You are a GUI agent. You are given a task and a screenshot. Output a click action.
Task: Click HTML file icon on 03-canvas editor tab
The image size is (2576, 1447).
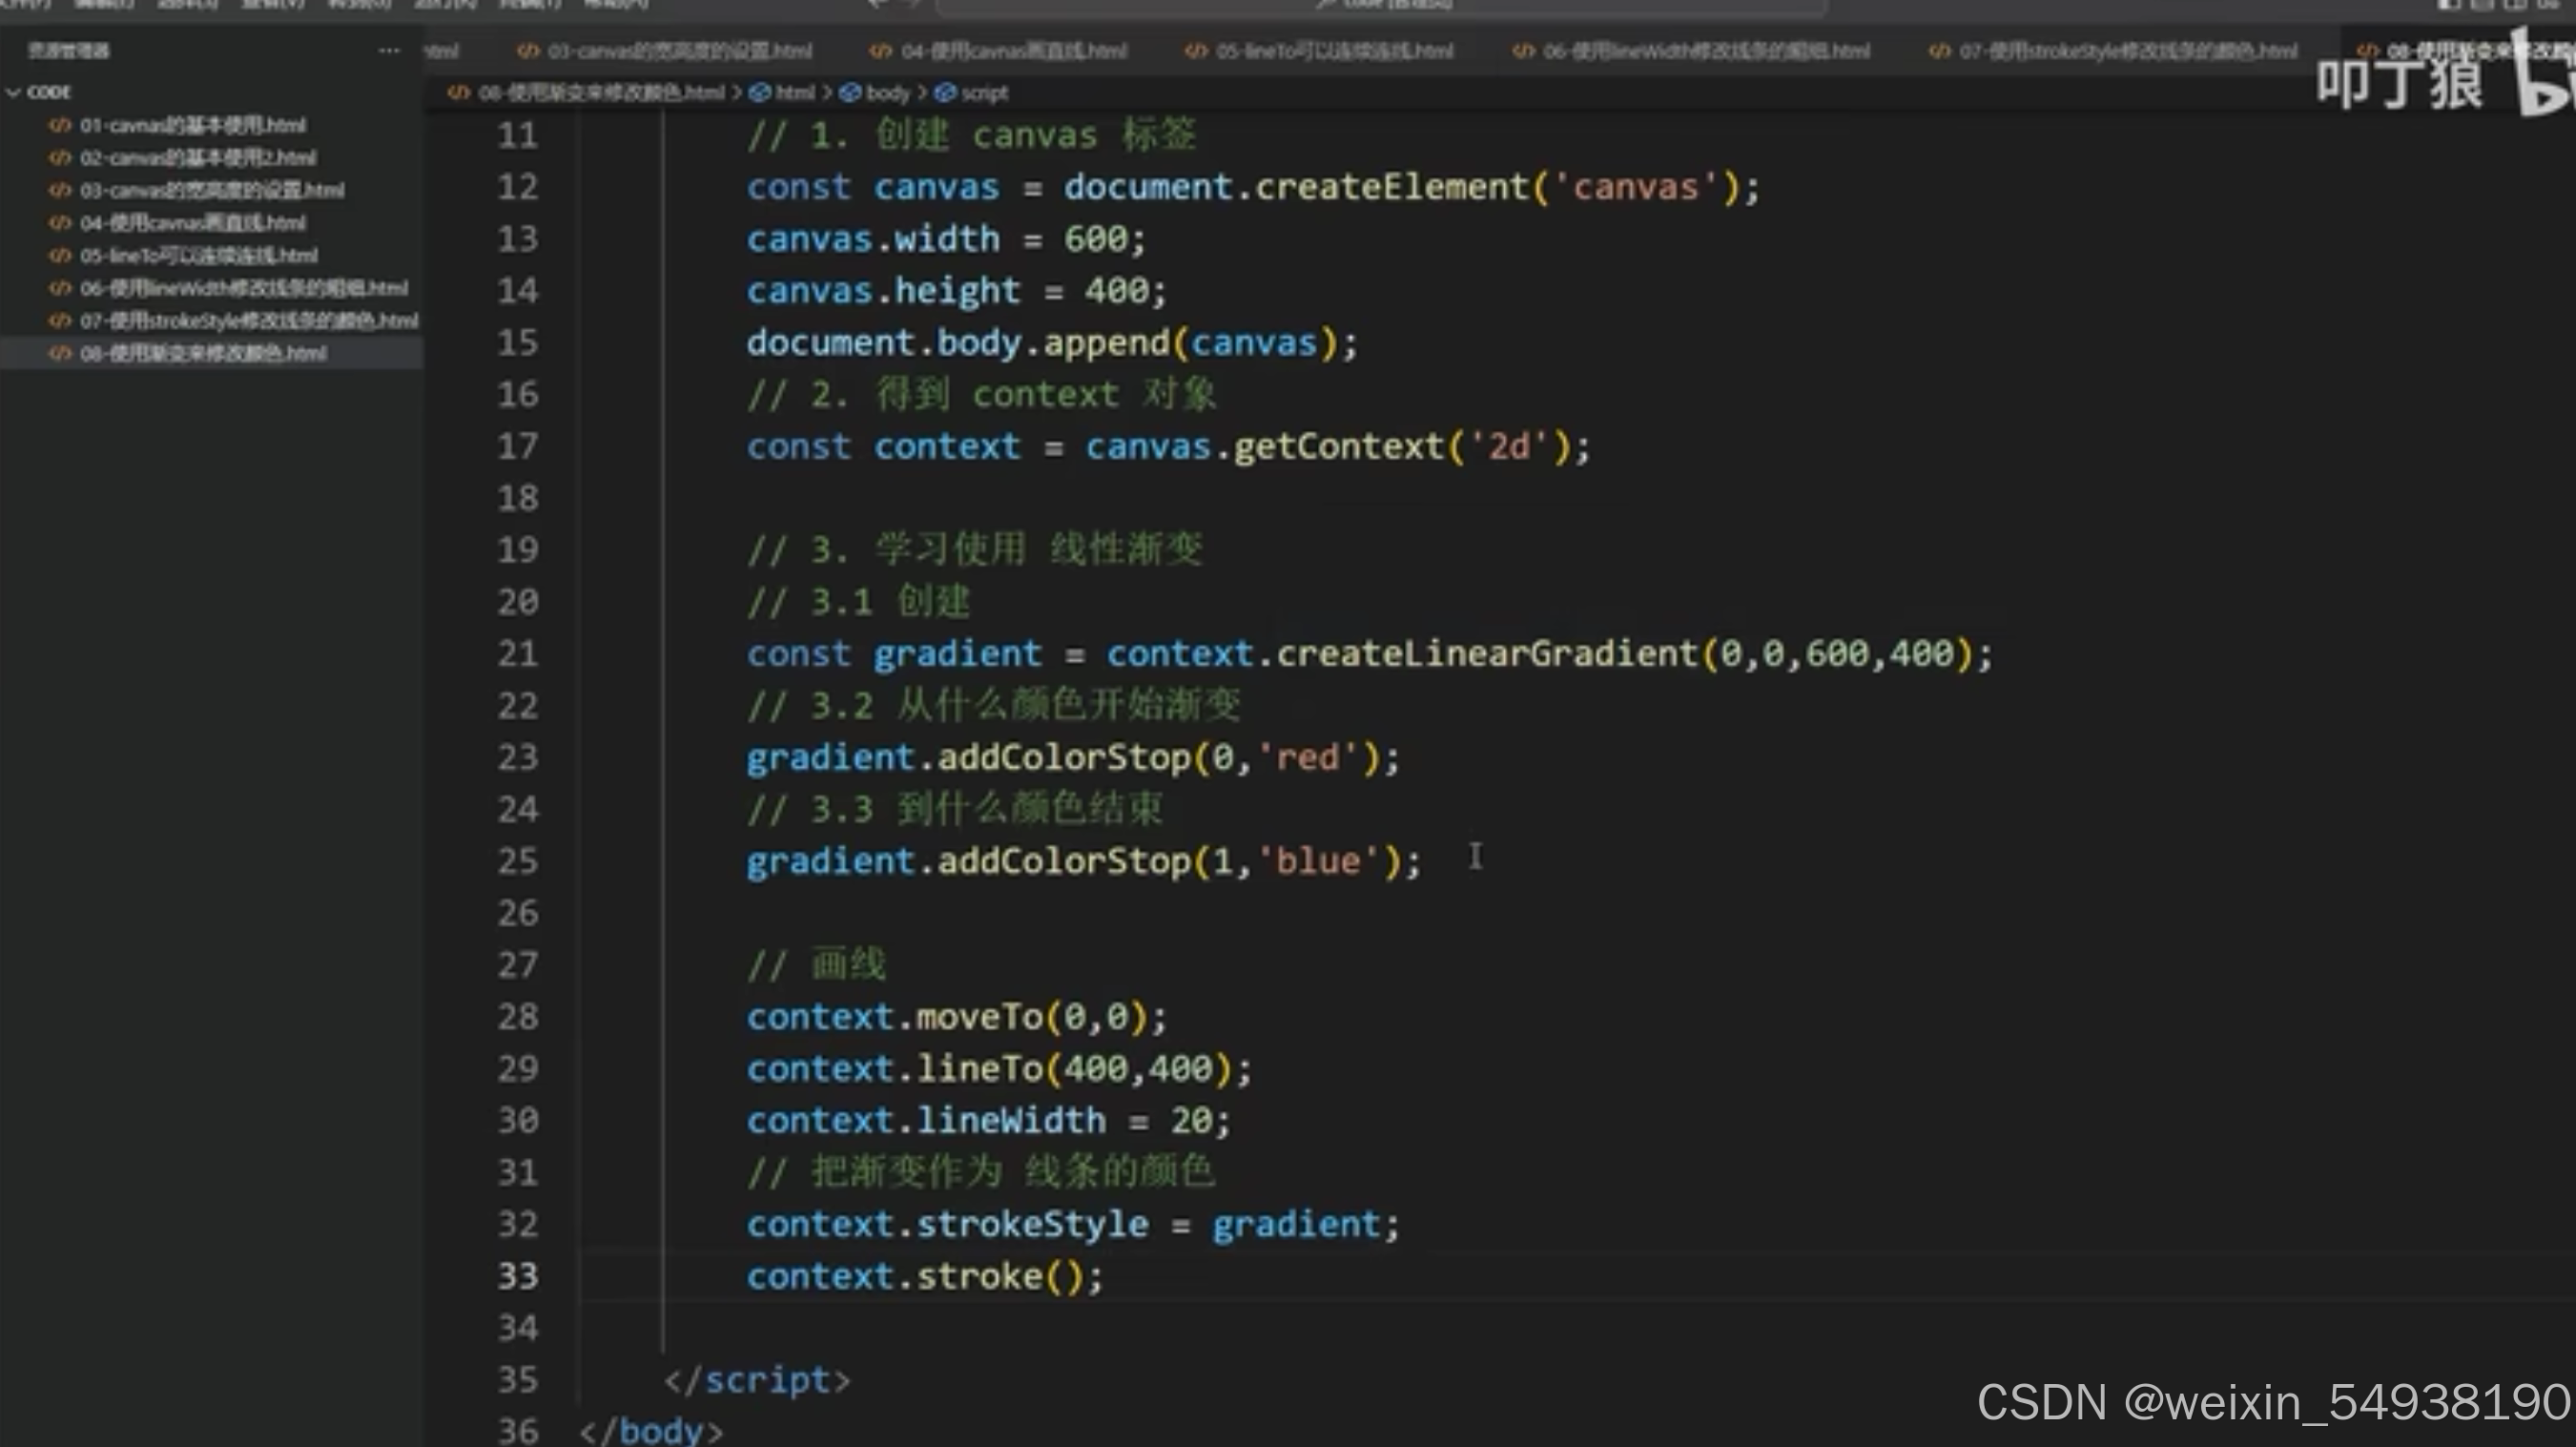coord(528,50)
